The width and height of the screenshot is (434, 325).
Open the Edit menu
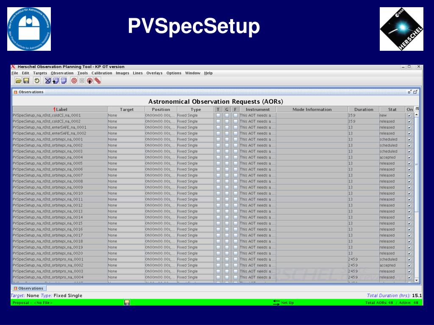[x=25, y=73]
